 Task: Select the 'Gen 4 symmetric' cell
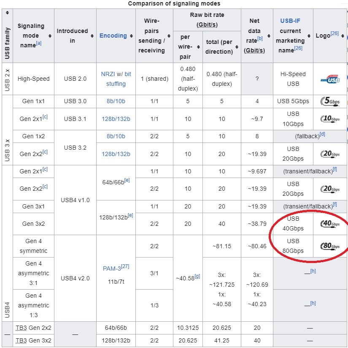pyautogui.click(x=33, y=246)
